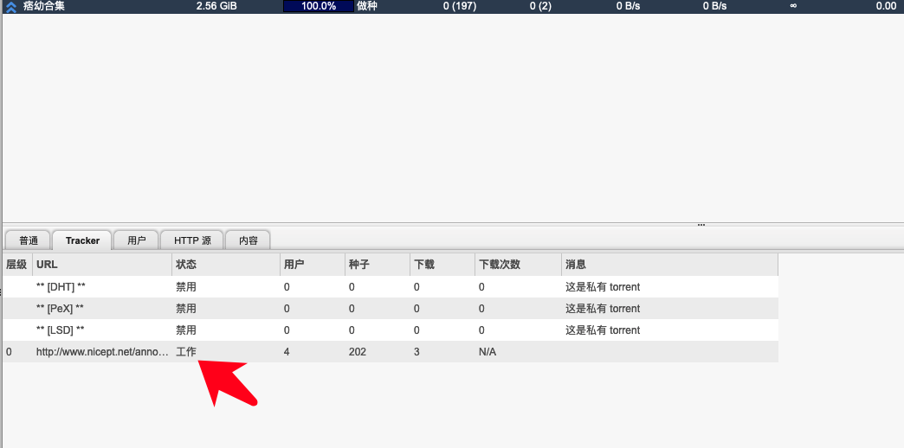The image size is (904, 448).
Task: Select the ** [PeX] ** tracker row
Action: 391,309
